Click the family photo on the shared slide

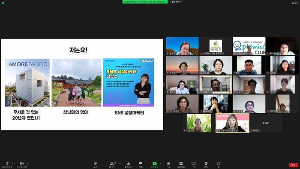[x=76, y=83]
